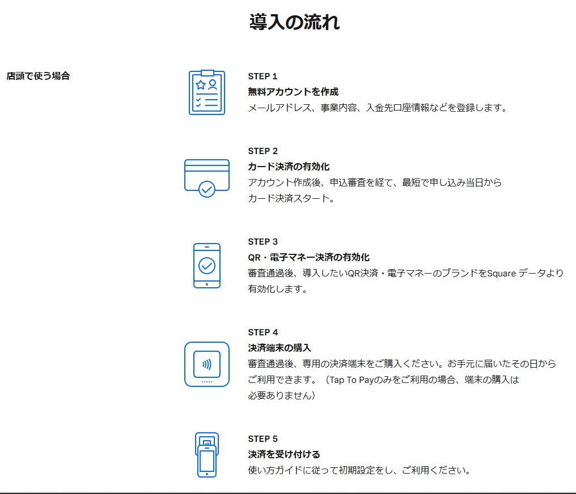The height and width of the screenshot is (494, 576).
Task: Click the description about メールアドレス registration
Action: (x=377, y=108)
